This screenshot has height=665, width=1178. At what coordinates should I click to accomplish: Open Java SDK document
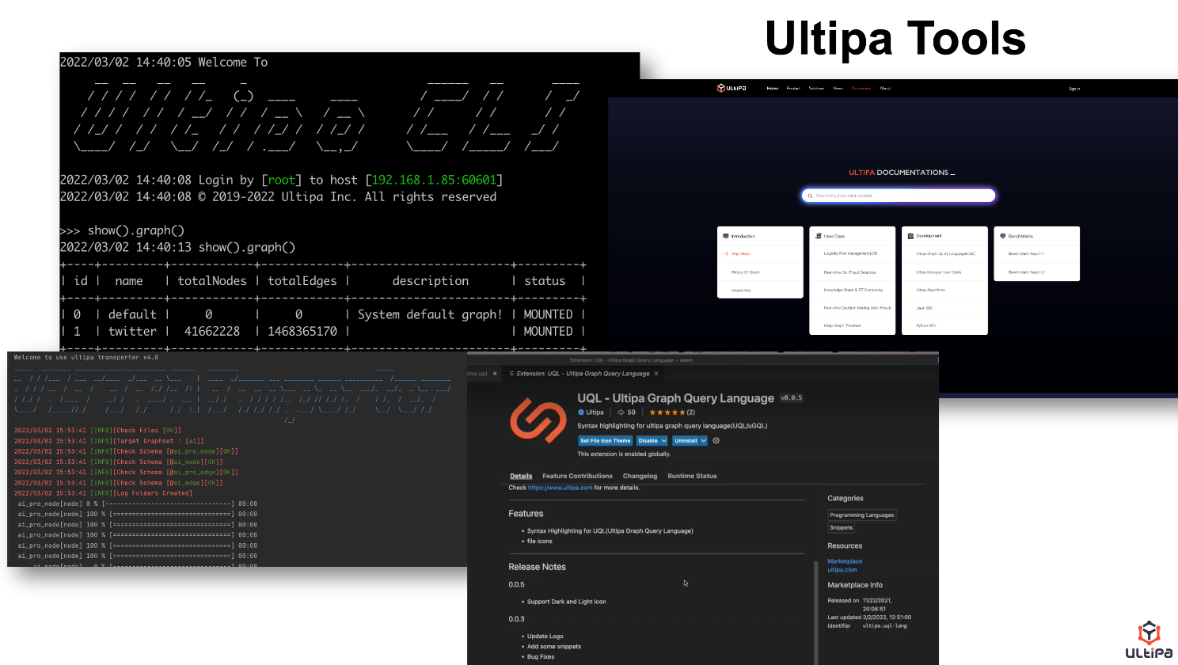coord(925,308)
